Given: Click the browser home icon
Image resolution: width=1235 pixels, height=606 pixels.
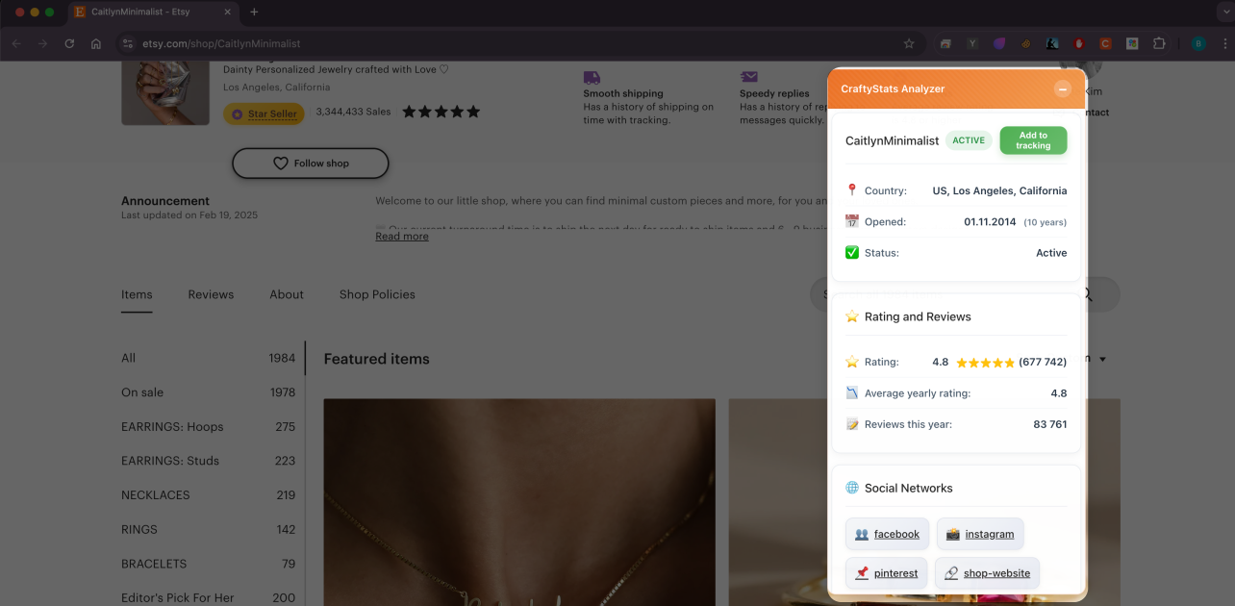Looking at the screenshot, I should point(96,43).
